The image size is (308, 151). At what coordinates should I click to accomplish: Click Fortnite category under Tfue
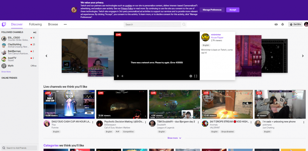pos(55,128)
